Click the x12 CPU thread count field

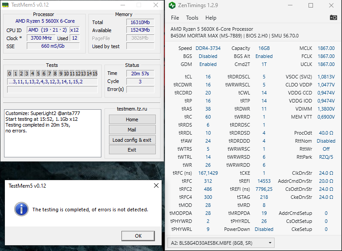pyautogui.click(x=75, y=30)
